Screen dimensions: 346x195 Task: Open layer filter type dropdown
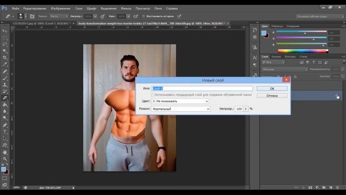point(273,62)
